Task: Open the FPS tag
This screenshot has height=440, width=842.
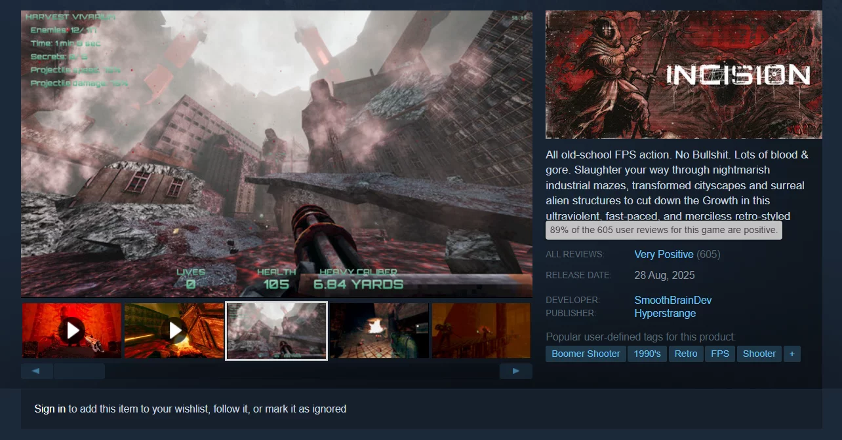Action: (x=719, y=354)
